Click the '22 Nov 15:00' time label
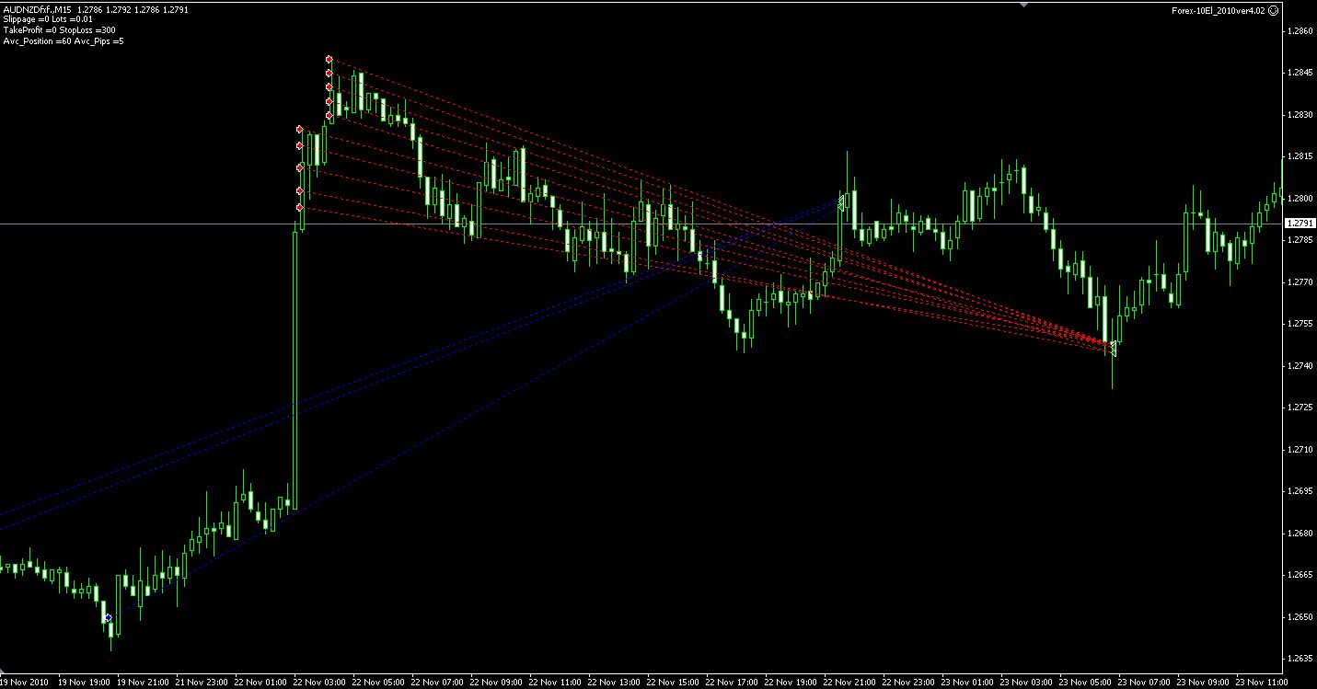Image resolution: width=1317 pixels, height=689 pixels. pyautogui.click(x=674, y=683)
